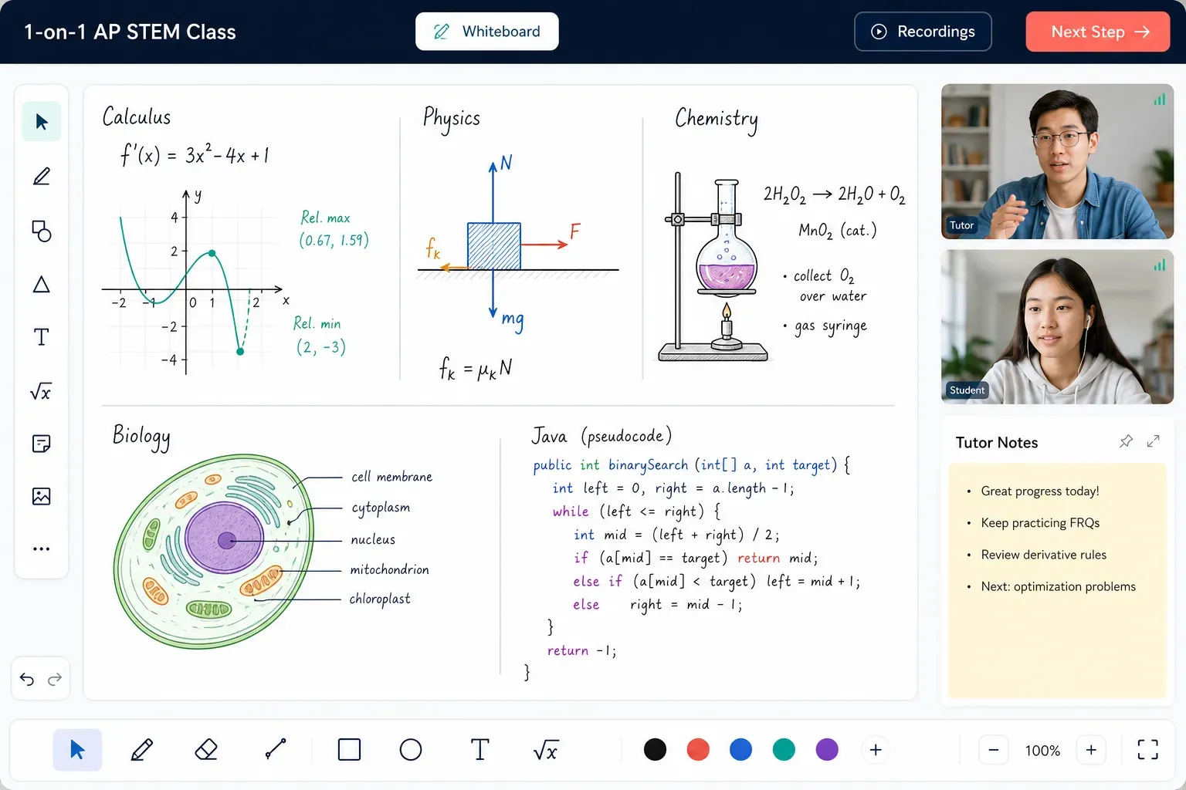Redo the last whiteboard action

[x=55, y=679]
